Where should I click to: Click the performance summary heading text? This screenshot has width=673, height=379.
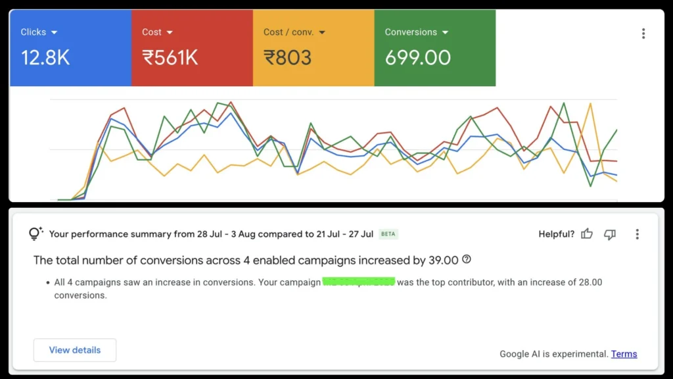coord(210,234)
